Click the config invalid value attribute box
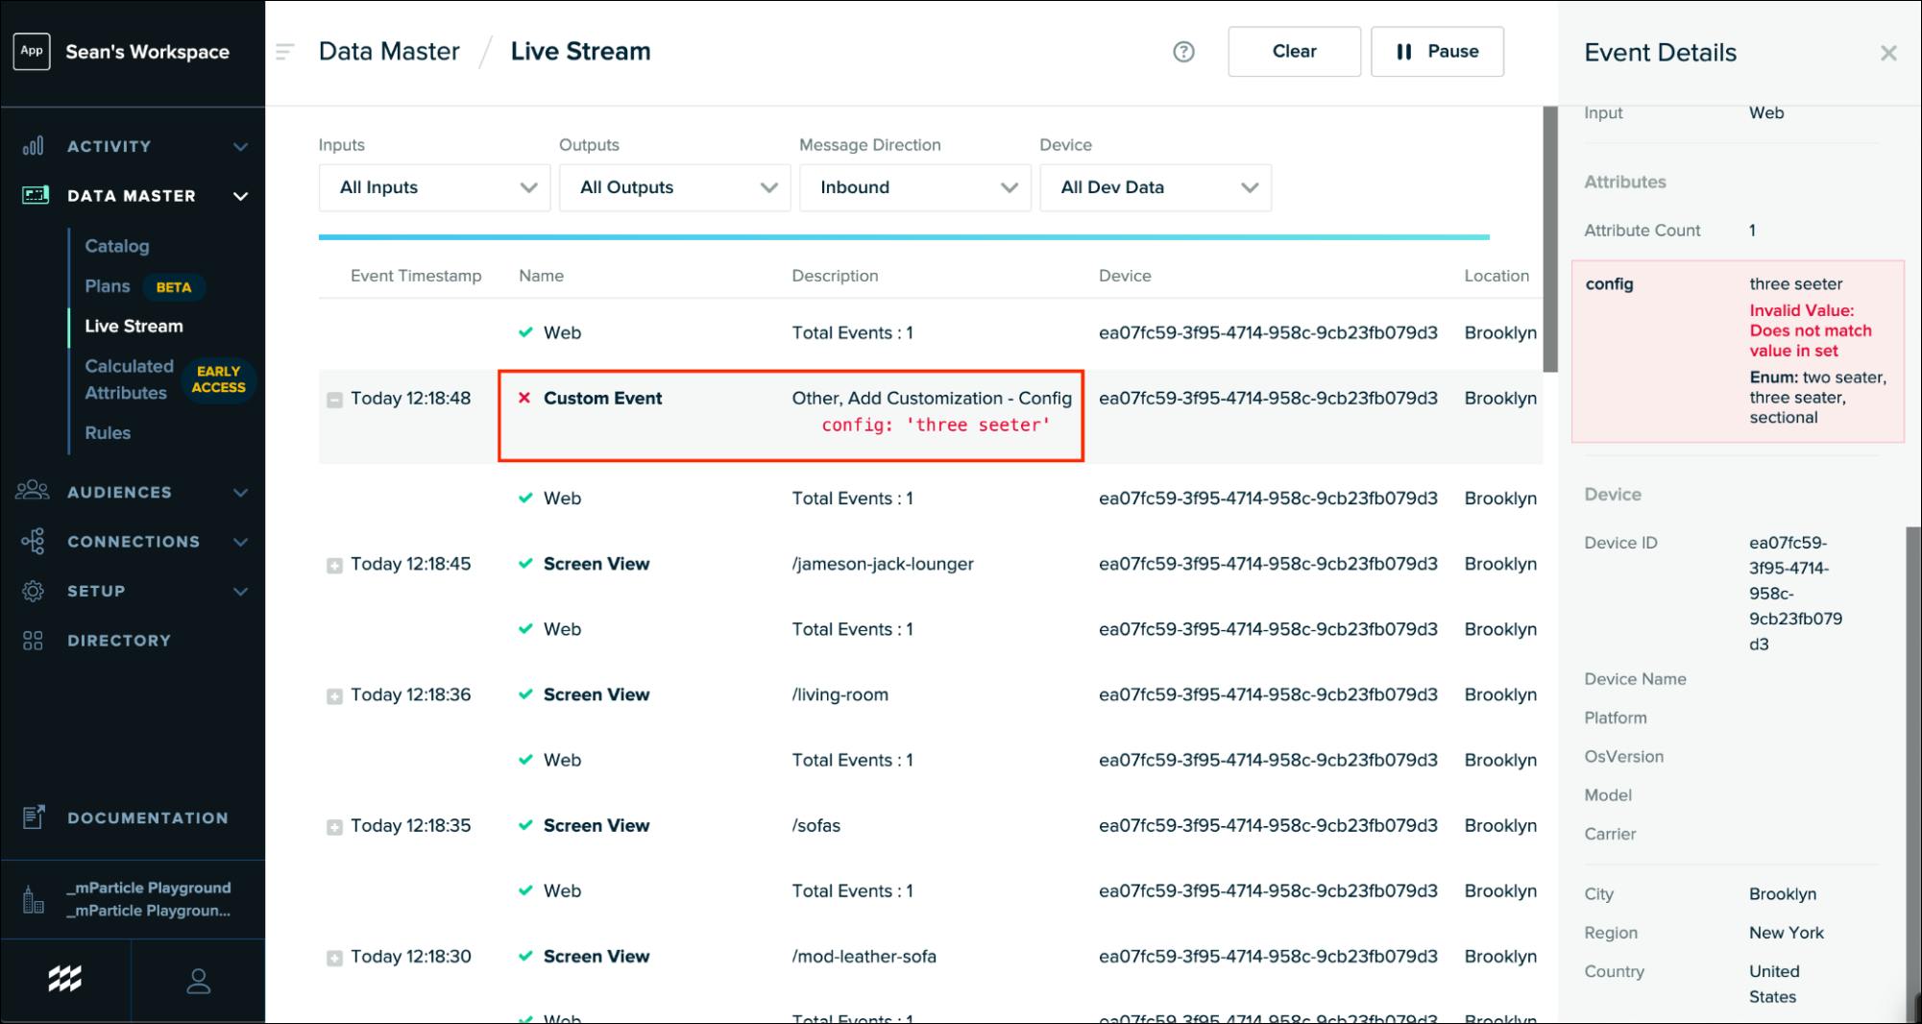Image resolution: width=1922 pixels, height=1024 pixels. tap(1738, 352)
